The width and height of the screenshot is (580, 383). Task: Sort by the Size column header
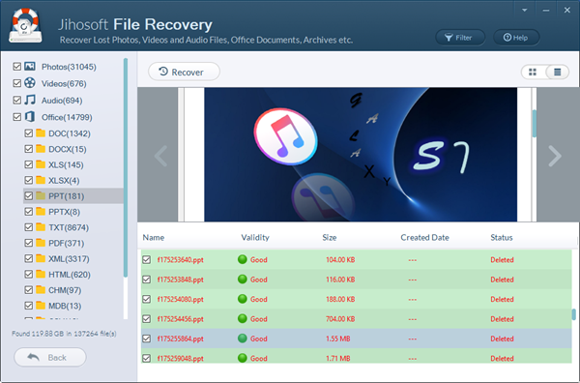(330, 238)
